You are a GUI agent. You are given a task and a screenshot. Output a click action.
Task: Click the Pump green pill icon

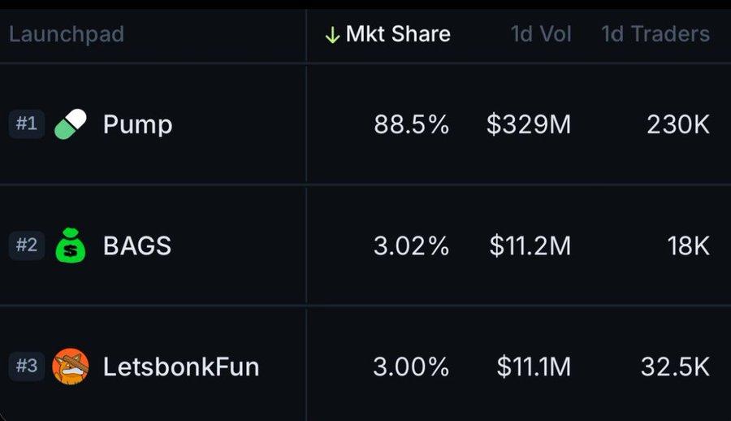point(70,124)
